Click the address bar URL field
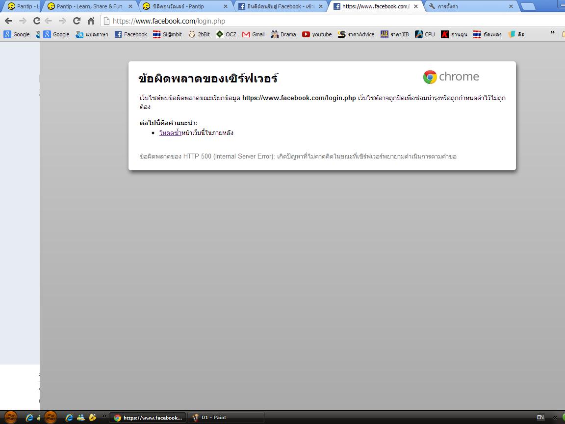565x424 pixels. [332, 21]
